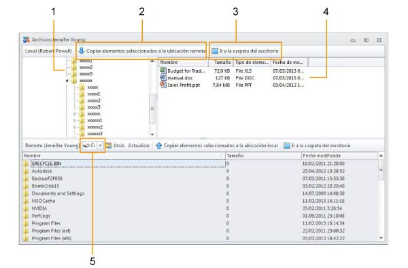Click the blue up-arrow copy to local icon

click(x=158, y=146)
